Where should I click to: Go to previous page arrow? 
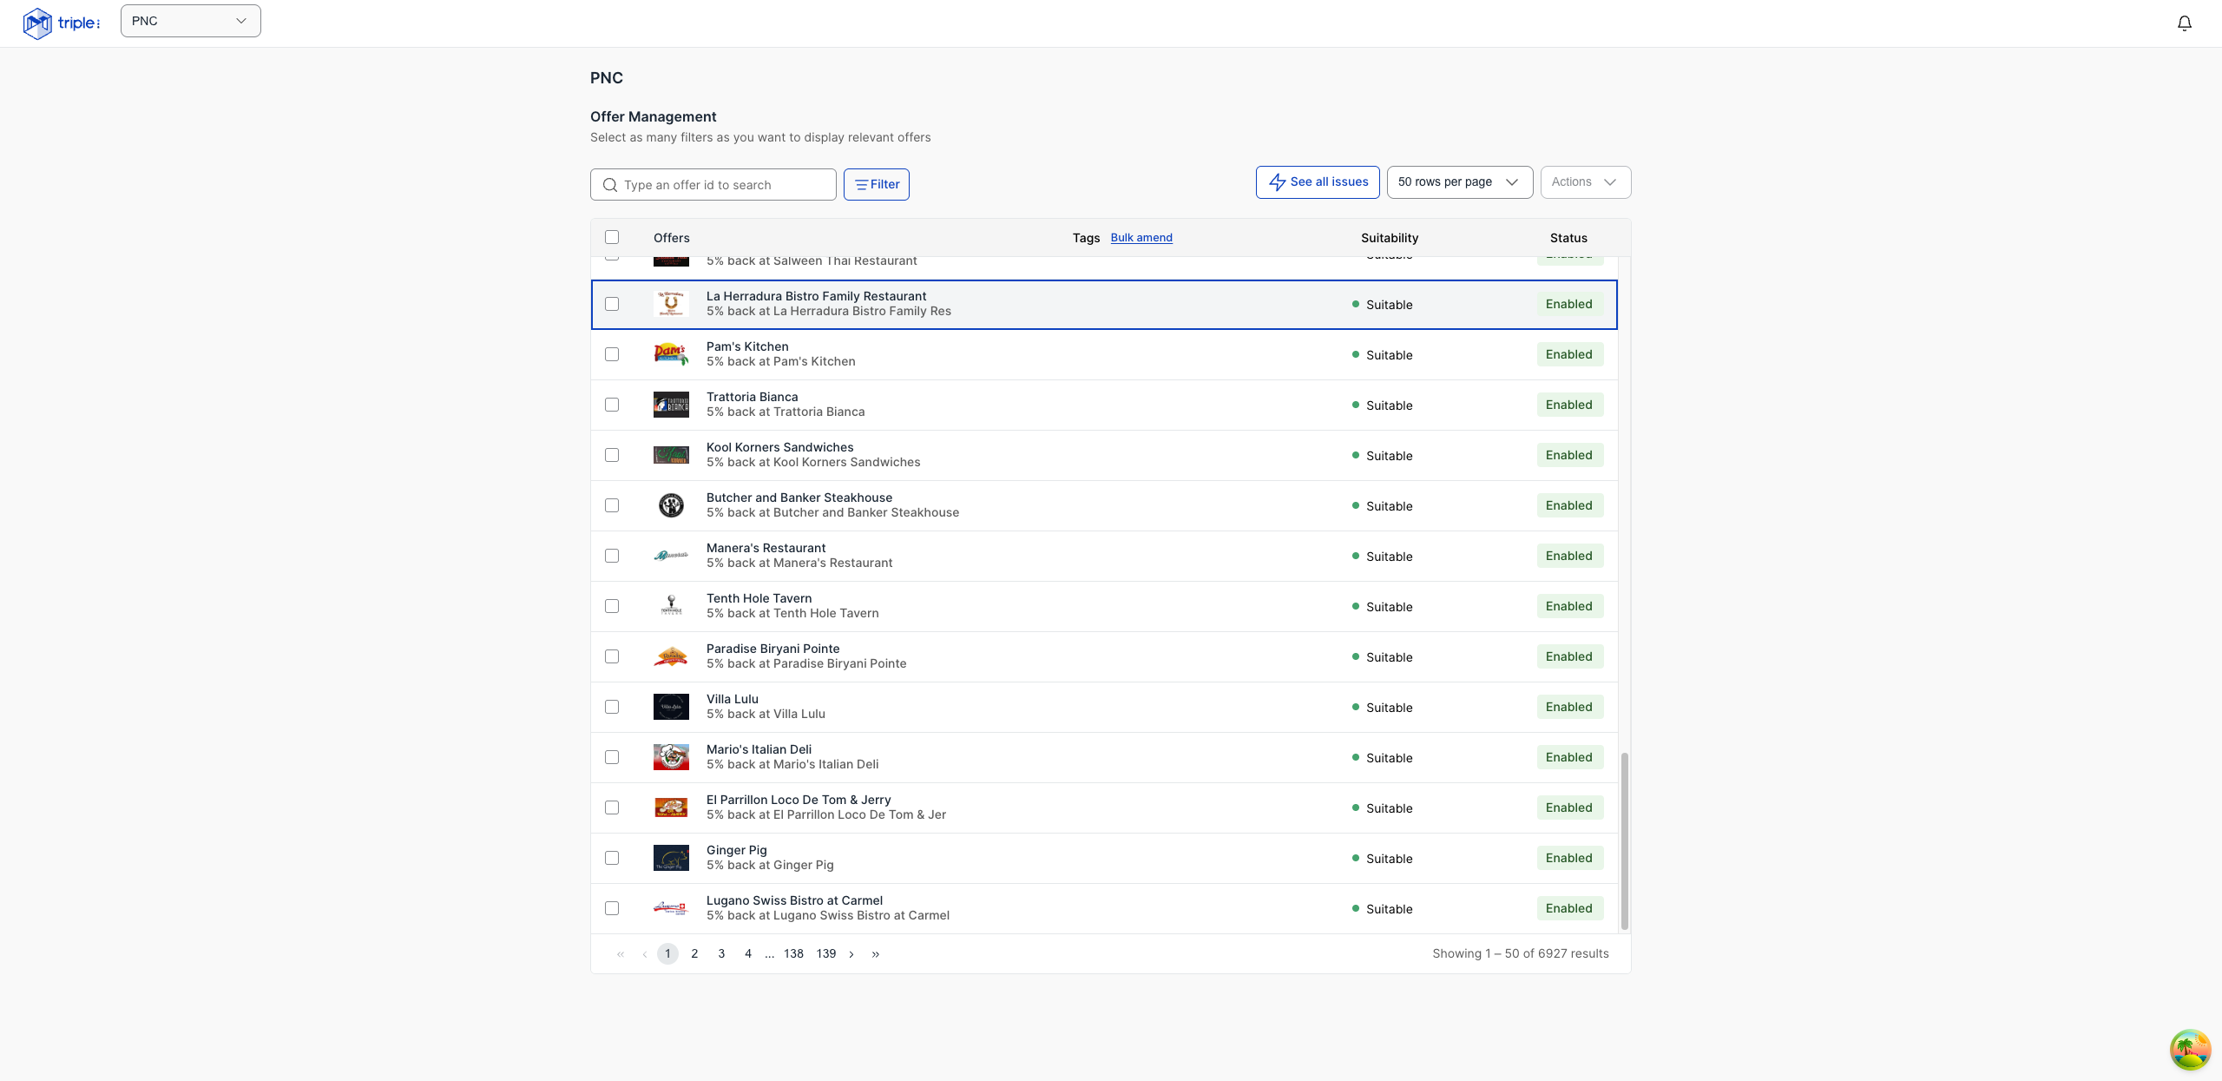click(x=645, y=954)
